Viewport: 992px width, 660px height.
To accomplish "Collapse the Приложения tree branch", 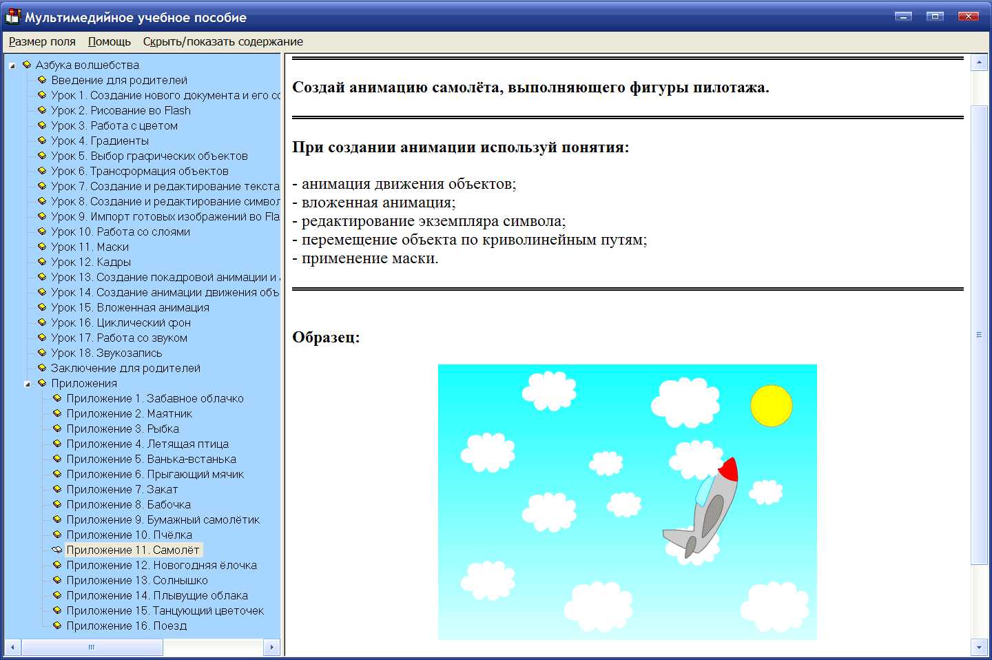I will (26, 383).
